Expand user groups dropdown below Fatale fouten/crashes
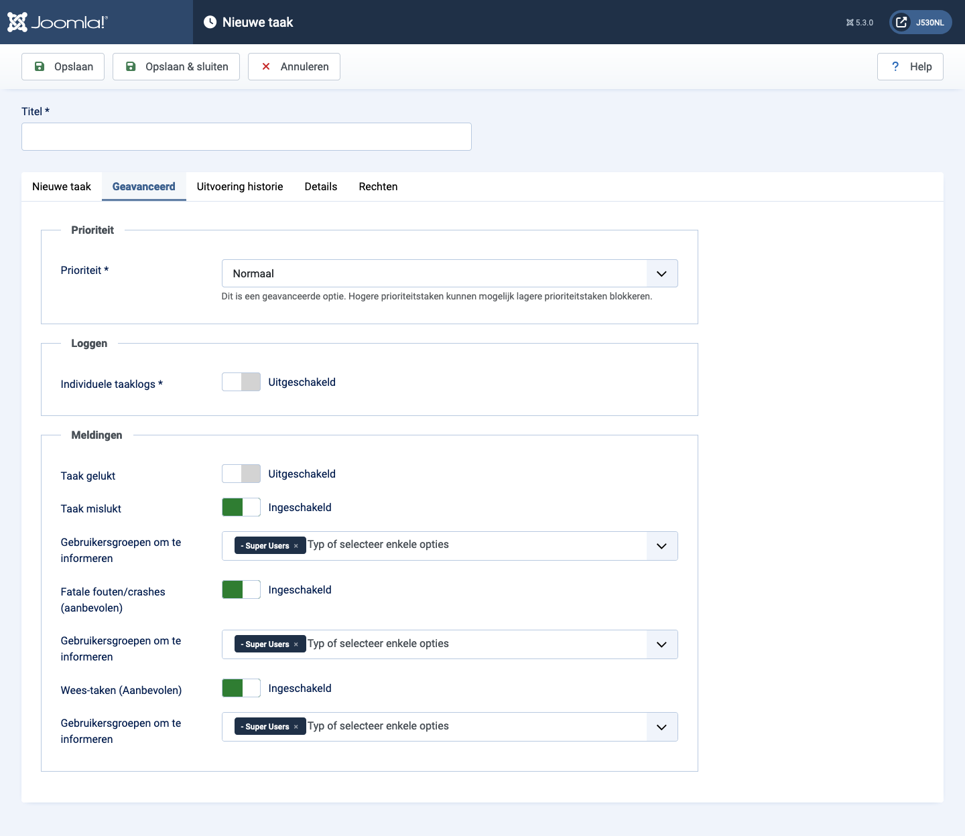Image resolution: width=965 pixels, height=836 pixels. [x=662, y=644]
